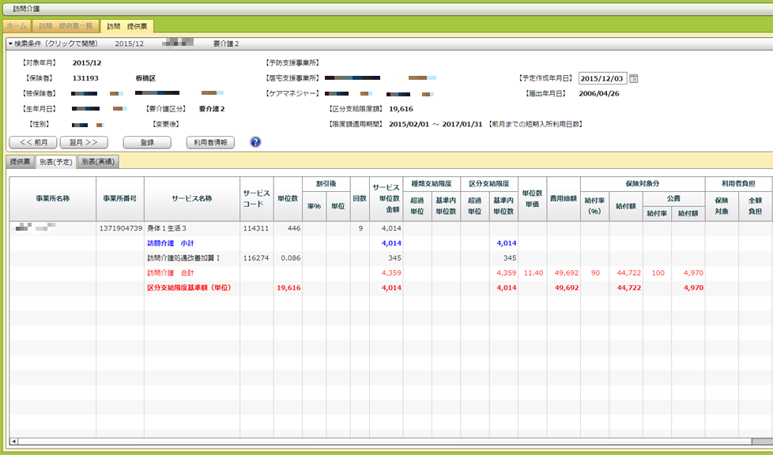Collapse the 検索条件 search conditions panel
Screen dimensions: 773x455
click(x=11, y=43)
